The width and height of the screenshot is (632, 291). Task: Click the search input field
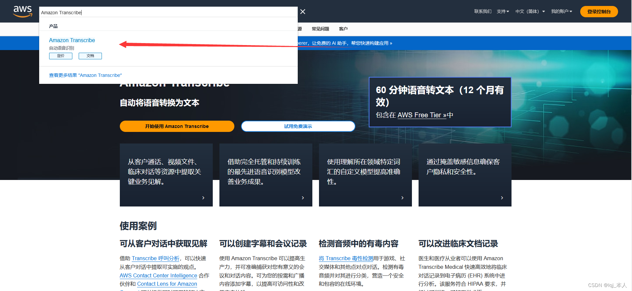[168, 12]
